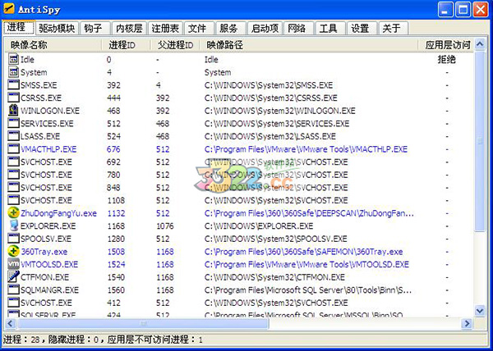
Task: Open the 内核层 tab
Action: tap(129, 28)
